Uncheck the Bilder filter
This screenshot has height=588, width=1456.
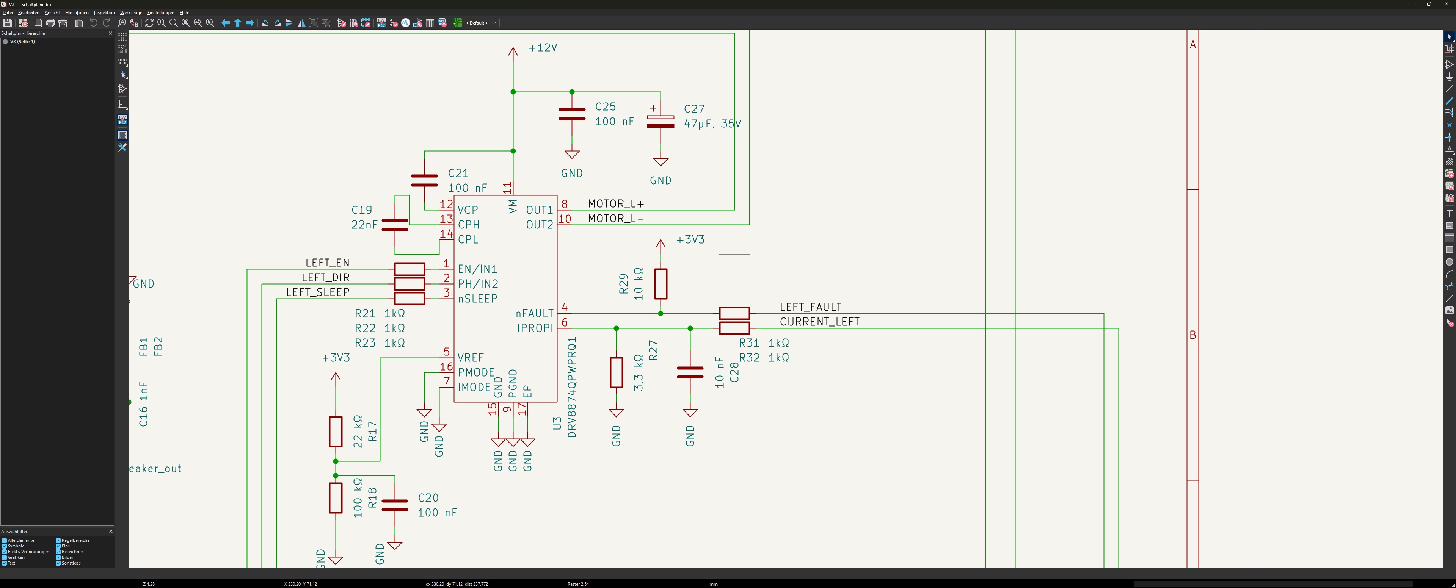click(58, 557)
